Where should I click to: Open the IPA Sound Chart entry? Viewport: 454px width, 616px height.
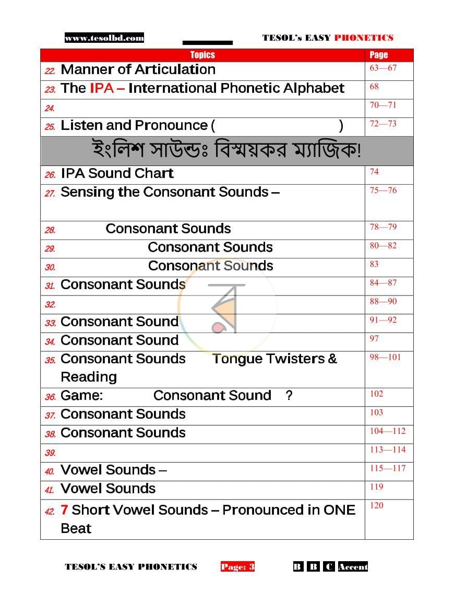click(117, 173)
